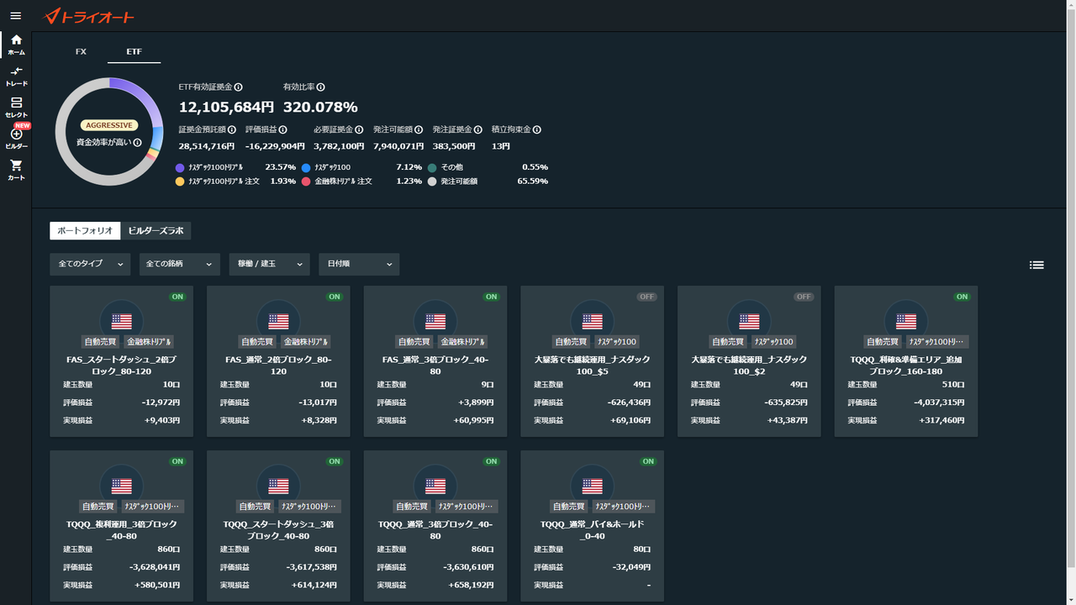Click the flag icon on FAS_通常_2倍ブロック_80-120
Image resolution: width=1076 pixels, height=605 pixels.
(x=278, y=321)
